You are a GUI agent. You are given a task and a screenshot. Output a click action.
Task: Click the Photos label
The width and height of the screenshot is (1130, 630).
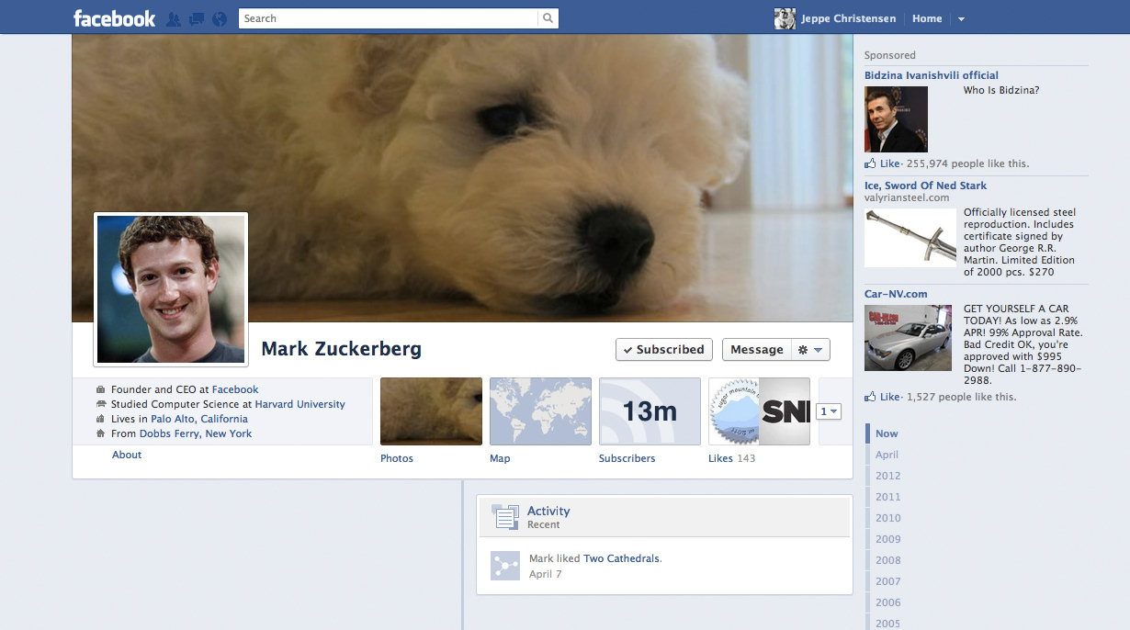pyautogui.click(x=397, y=458)
